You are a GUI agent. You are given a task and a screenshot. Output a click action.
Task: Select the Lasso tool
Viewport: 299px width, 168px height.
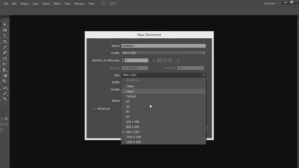tap(5, 30)
